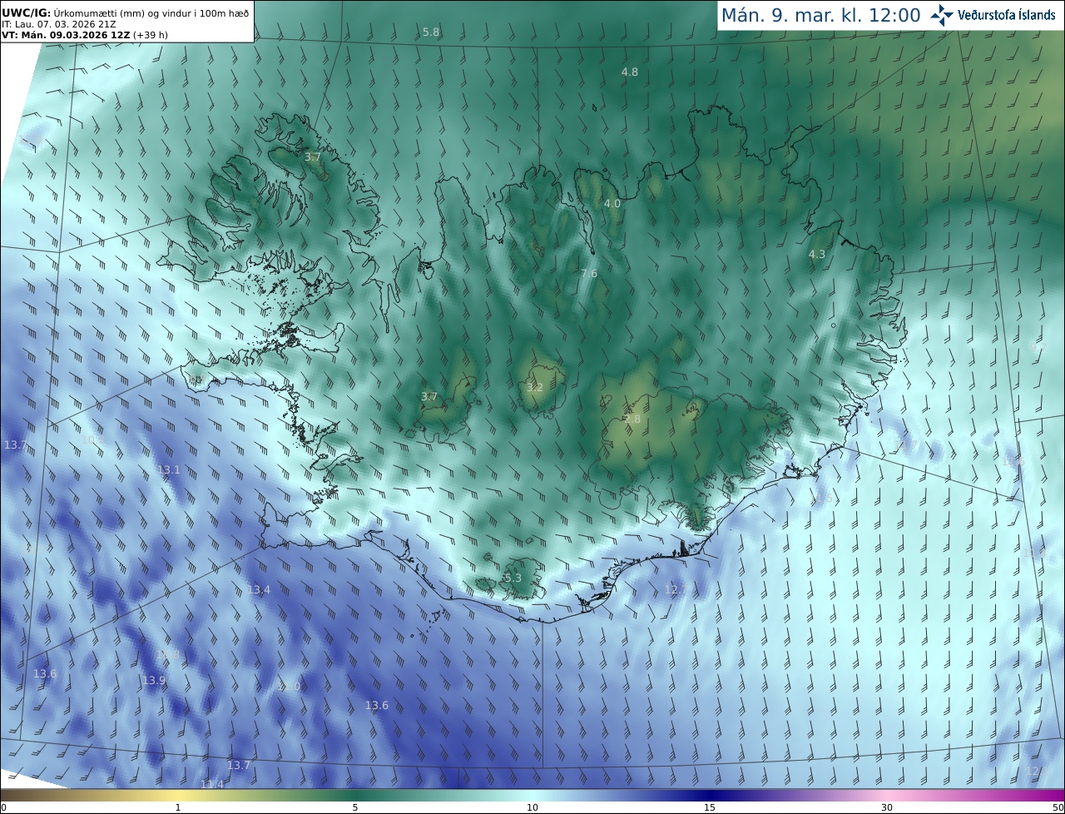This screenshot has height=814, width=1065.
Task: Click the colorbar tick label 1
Action: coord(178,807)
